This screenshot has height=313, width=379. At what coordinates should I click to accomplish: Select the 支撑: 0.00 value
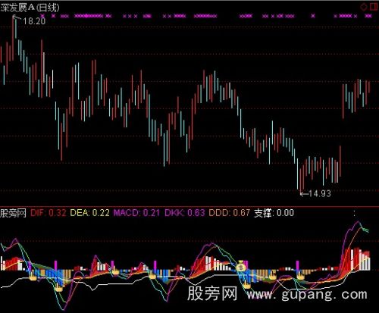tap(274, 213)
